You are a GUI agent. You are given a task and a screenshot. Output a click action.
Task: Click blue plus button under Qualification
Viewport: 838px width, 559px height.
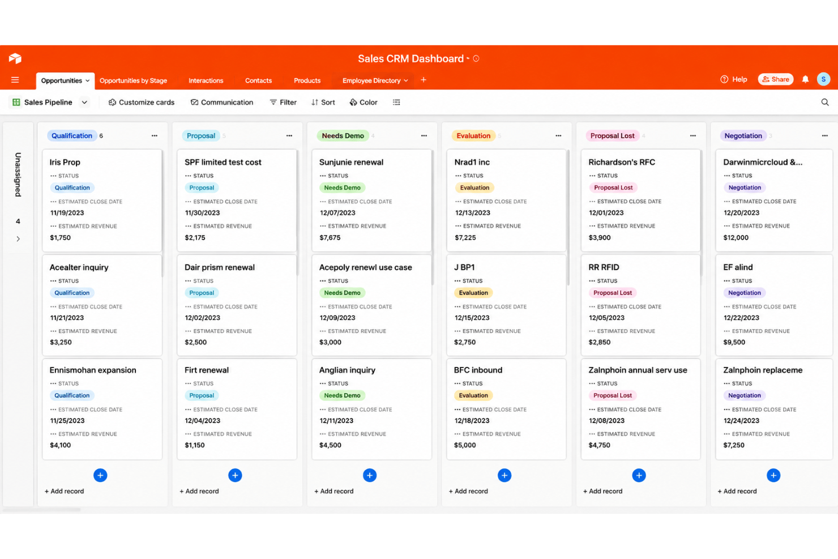click(x=100, y=475)
